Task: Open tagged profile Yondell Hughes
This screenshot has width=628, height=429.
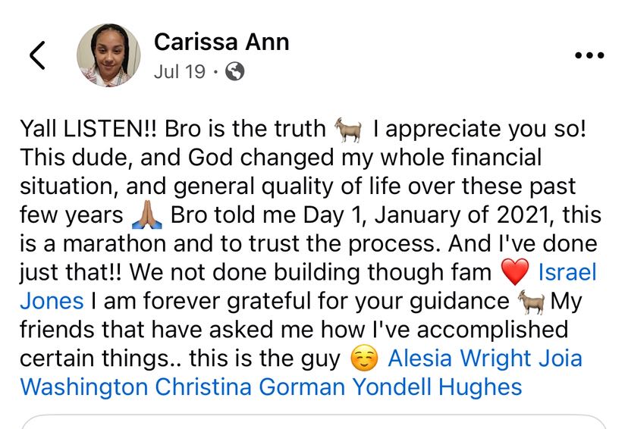Action: [436, 387]
